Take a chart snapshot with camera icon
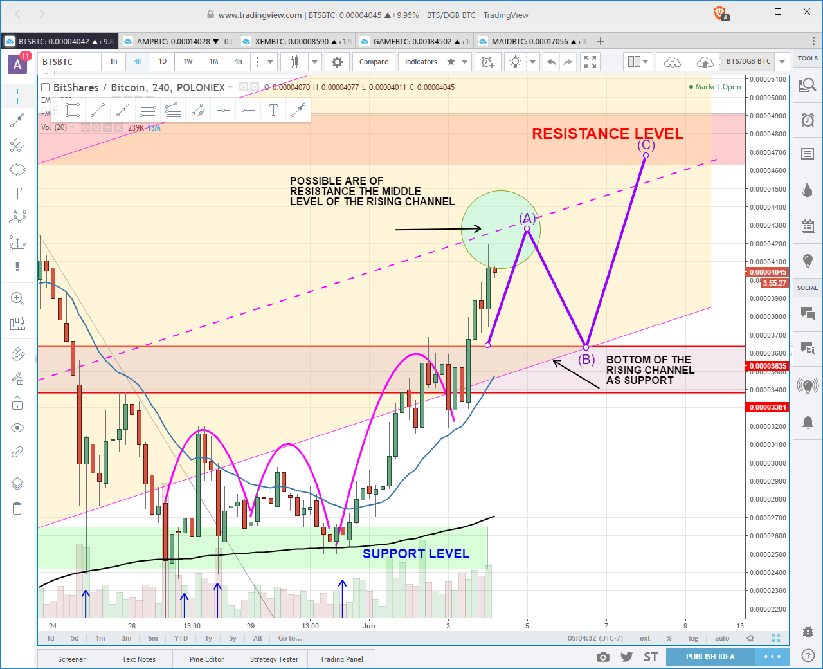Image resolution: width=823 pixels, height=669 pixels. [x=602, y=657]
